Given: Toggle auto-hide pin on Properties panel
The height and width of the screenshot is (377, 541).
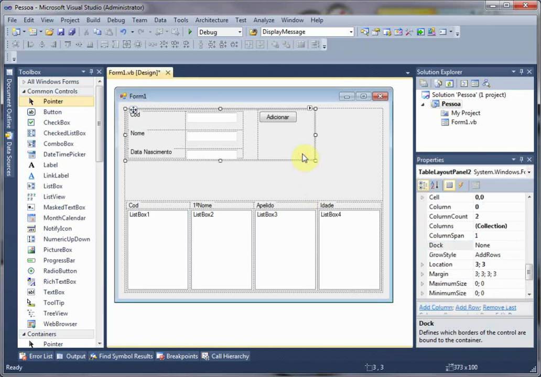Looking at the screenshot, I should (521, 159).
